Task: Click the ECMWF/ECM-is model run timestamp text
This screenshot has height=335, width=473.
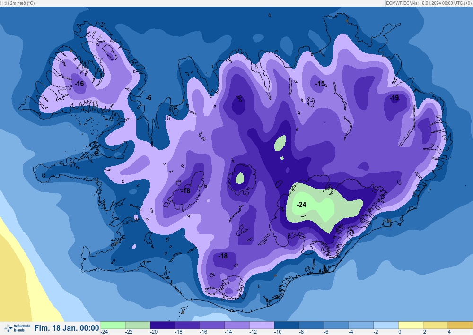Action: pos(429,3)
